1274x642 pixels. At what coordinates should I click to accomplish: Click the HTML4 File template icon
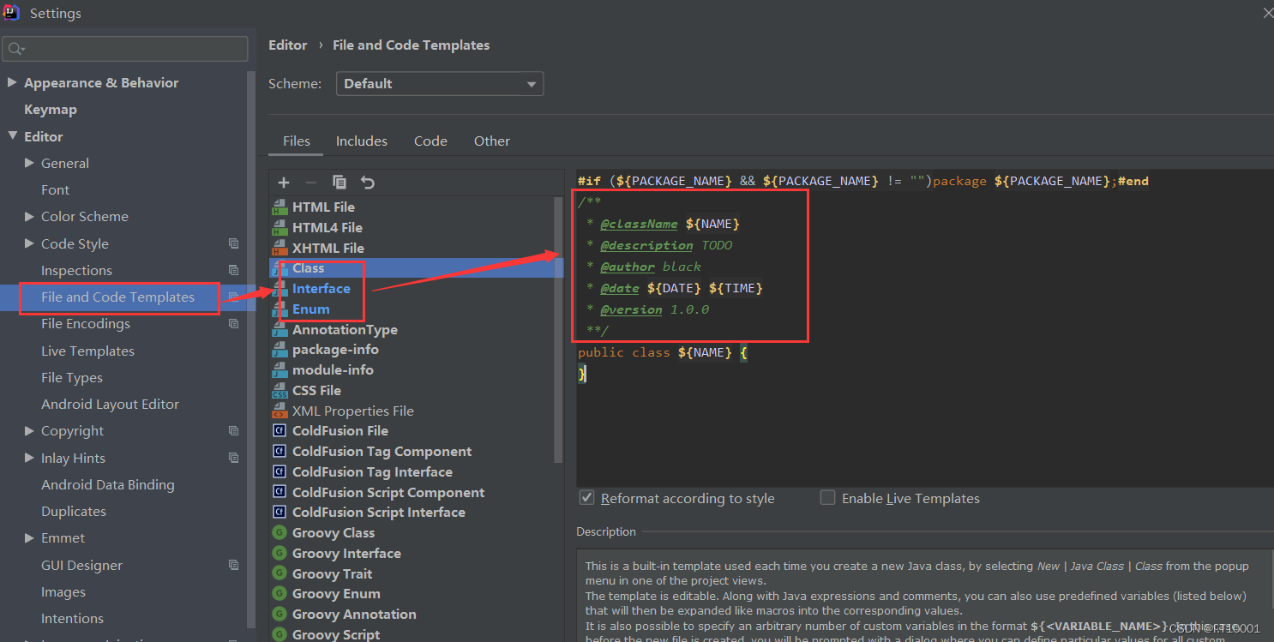pyautogui.click(x=279, y=227)
